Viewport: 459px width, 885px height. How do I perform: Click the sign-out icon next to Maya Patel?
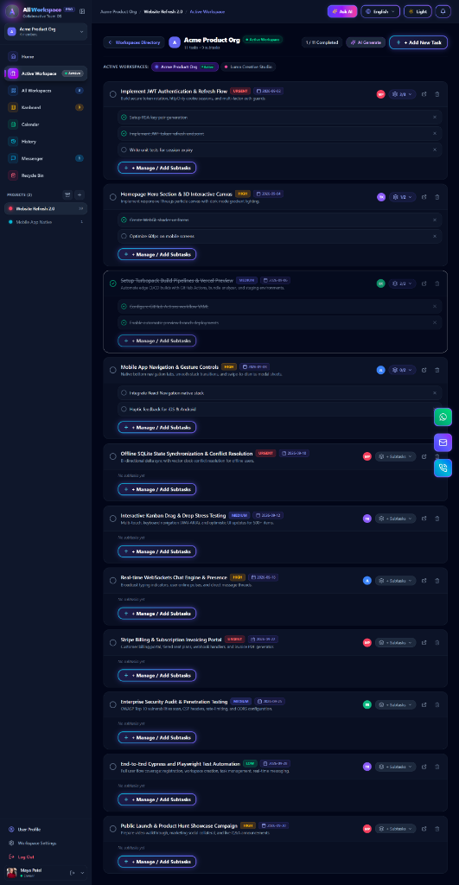[72, 873]
